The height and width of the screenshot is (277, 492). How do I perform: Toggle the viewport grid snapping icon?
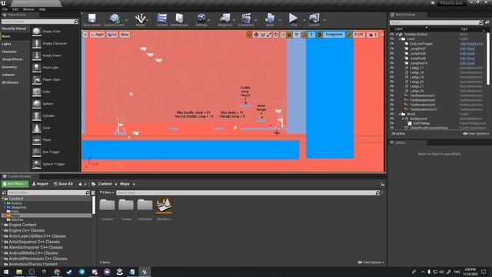[x=290, y=35]
